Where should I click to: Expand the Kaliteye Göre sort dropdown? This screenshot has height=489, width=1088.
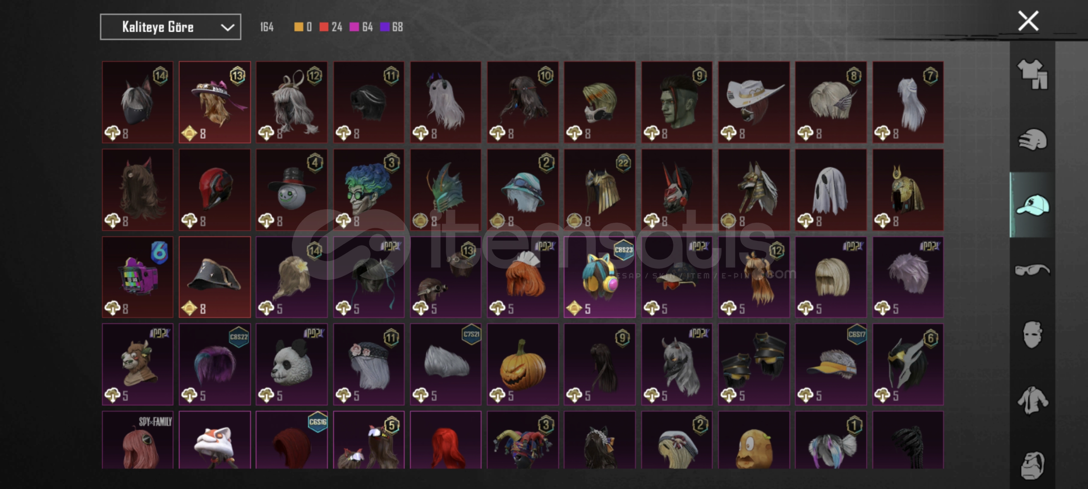point(170,27)
